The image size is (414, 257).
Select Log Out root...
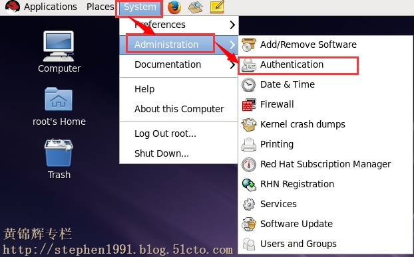tap(179, 133)
